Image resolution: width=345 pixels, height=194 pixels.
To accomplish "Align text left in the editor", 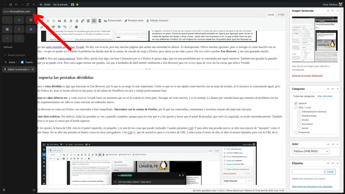I will [x=65, y=21].
